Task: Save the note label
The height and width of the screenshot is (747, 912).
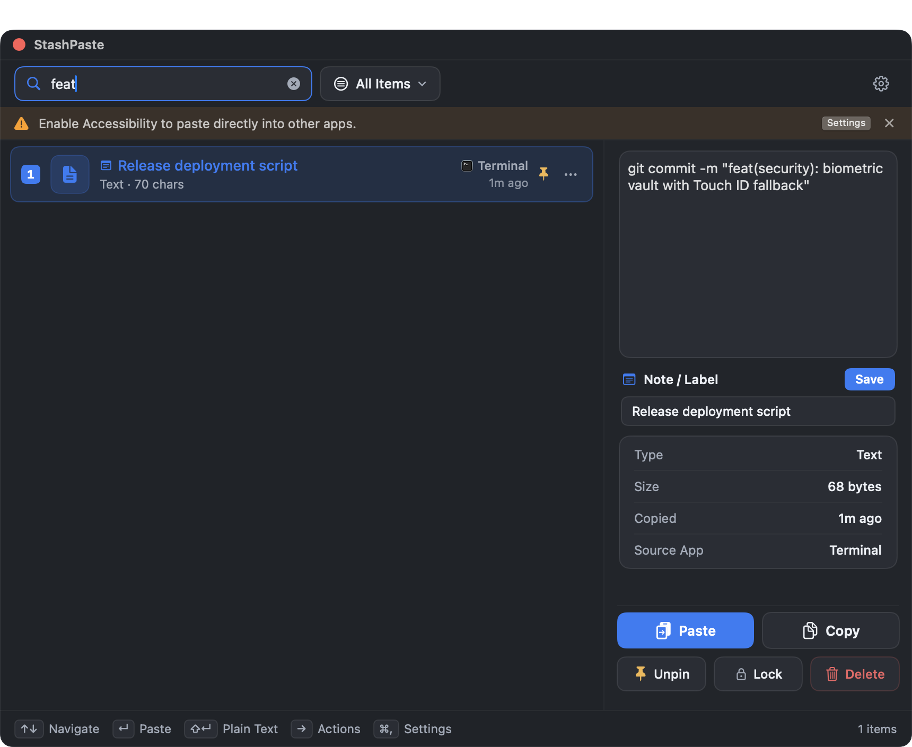Action: (x=870, y=379)
